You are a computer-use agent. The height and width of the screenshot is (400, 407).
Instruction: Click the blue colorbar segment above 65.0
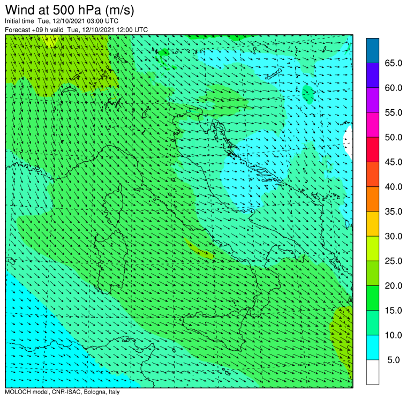(x=373, y=51)
